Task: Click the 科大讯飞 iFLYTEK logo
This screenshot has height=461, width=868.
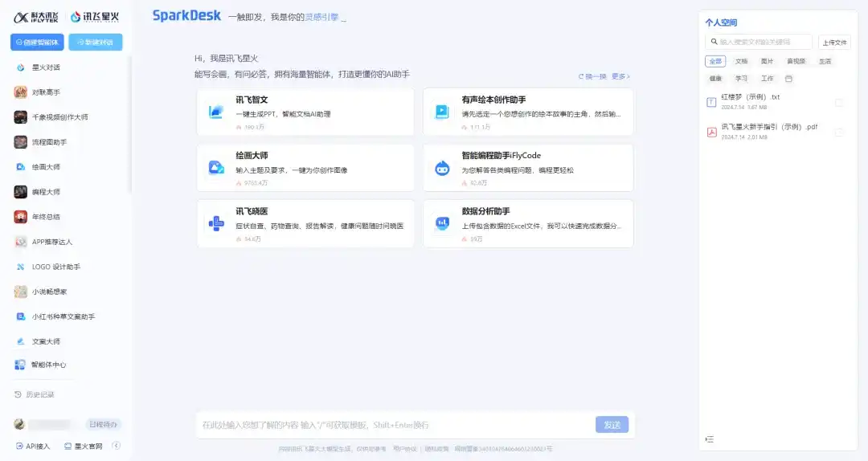Action: (36, 17)
